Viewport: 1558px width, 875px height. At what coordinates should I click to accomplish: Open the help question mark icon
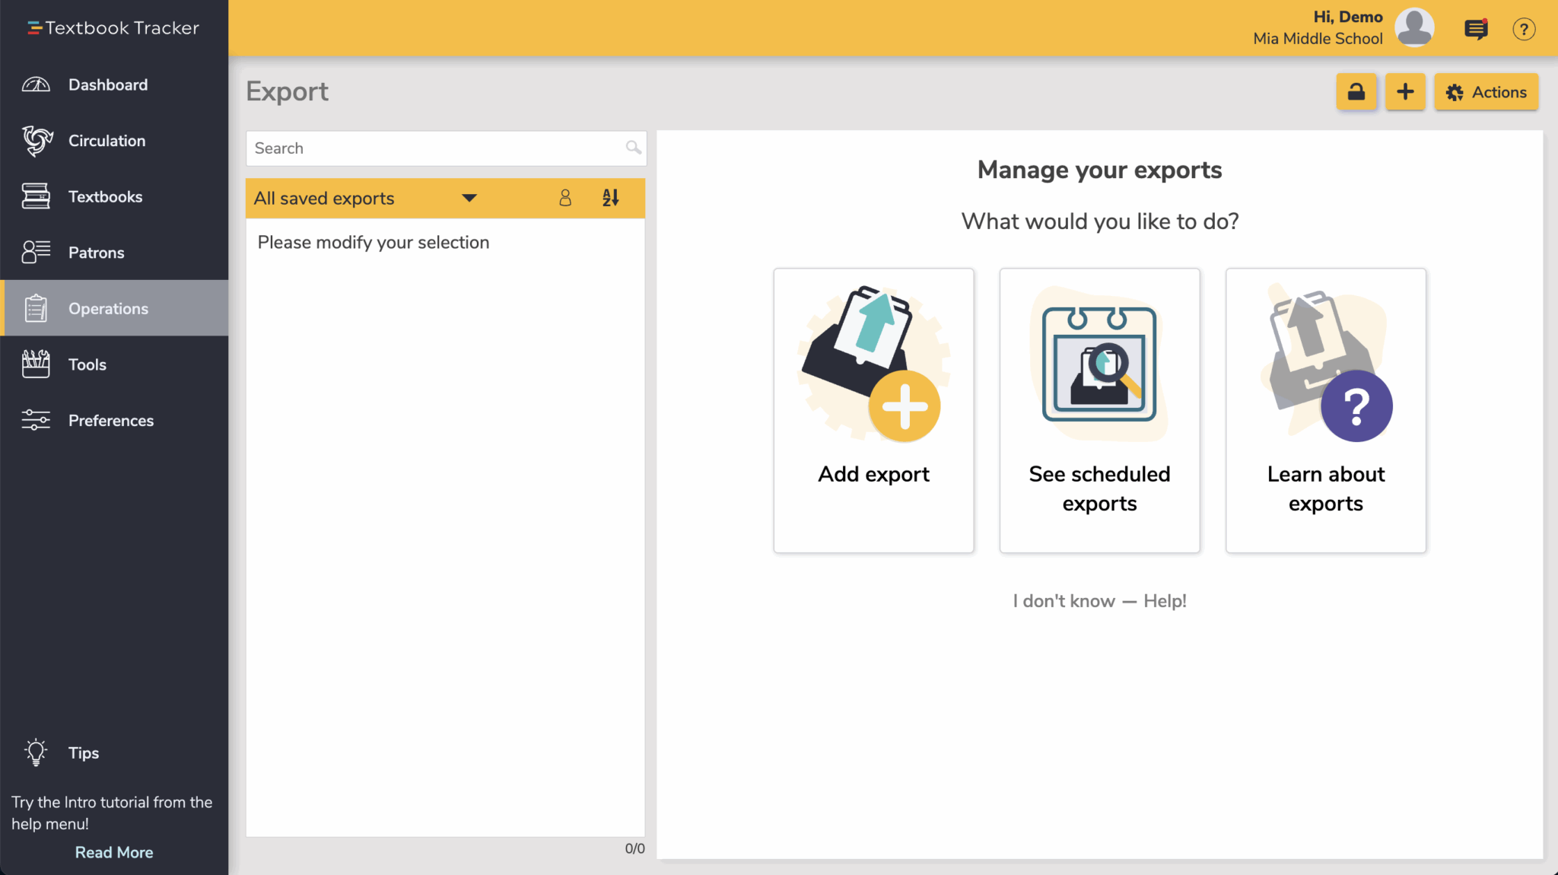1524,29
